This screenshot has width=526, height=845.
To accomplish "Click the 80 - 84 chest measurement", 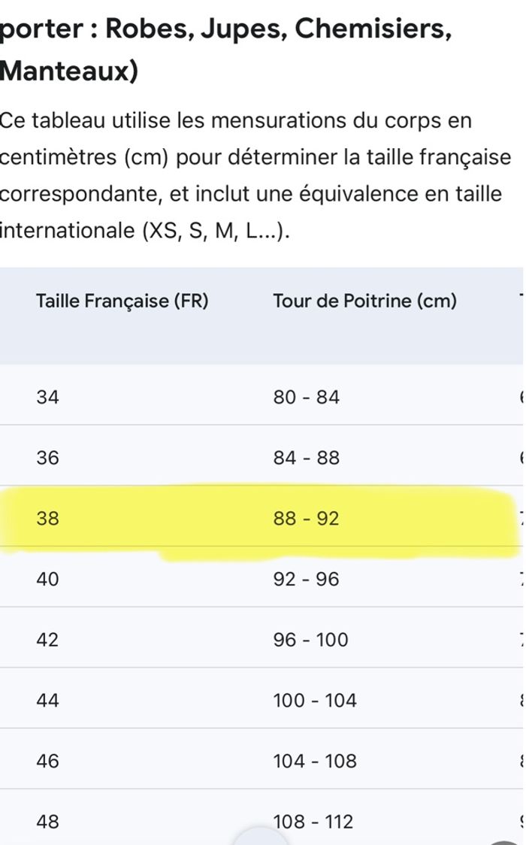I will pos(307,397).
